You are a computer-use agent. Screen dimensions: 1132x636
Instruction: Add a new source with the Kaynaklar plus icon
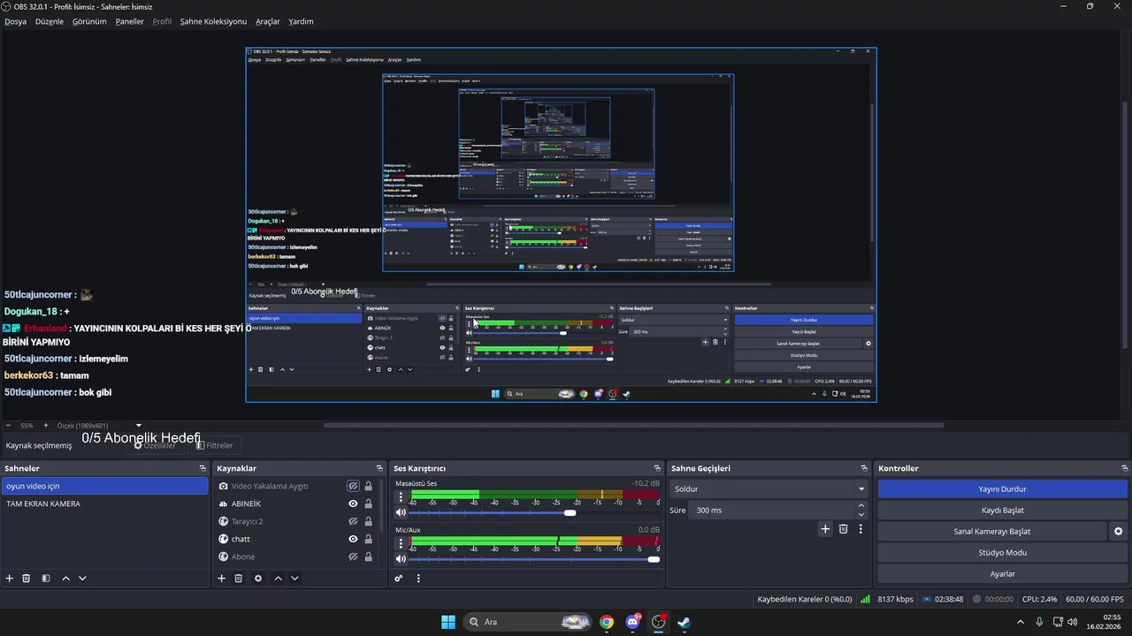coord(222,579)
